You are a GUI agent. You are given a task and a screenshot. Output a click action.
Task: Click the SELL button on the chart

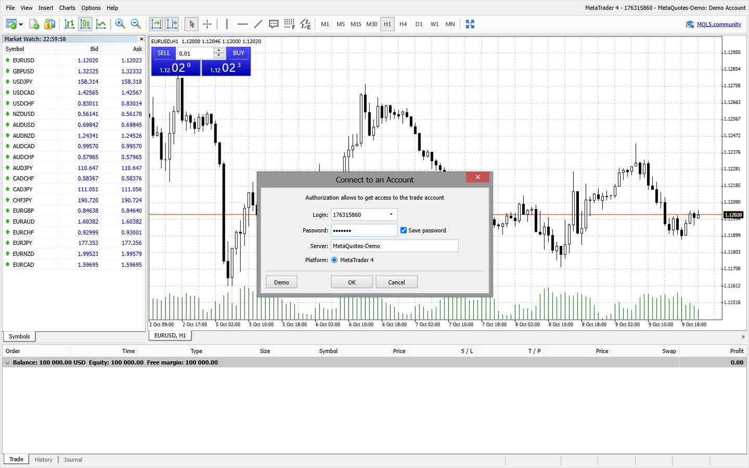click(x=164, y=53)
